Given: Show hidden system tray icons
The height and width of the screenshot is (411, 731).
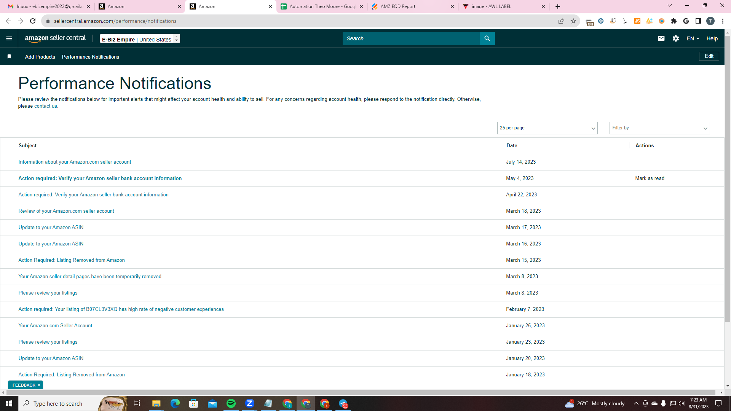Looking at the screenshot, I should [x=636, y=403].
